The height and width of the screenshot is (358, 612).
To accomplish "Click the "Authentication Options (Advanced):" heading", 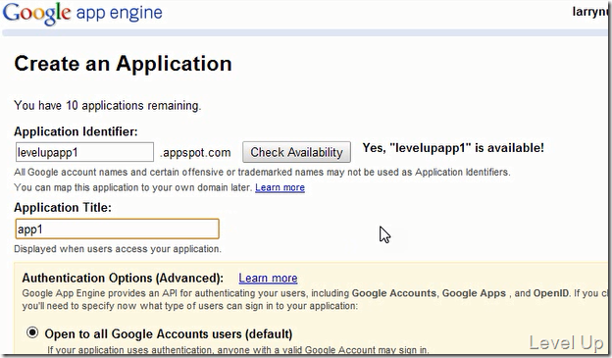I will click(x=123, y=278).
